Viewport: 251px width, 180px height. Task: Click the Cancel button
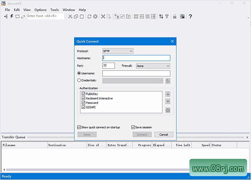[164, 135]
